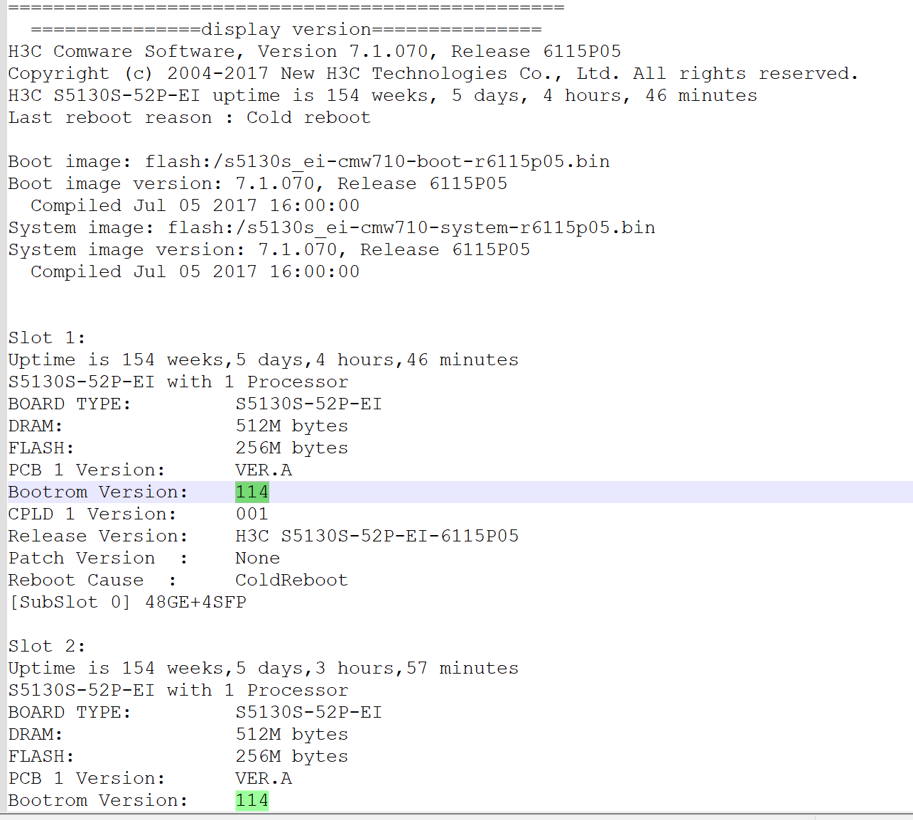Click the "Bootrom Version:" label in Slot 2
The image size is (913, 820).
click(99, 801)
